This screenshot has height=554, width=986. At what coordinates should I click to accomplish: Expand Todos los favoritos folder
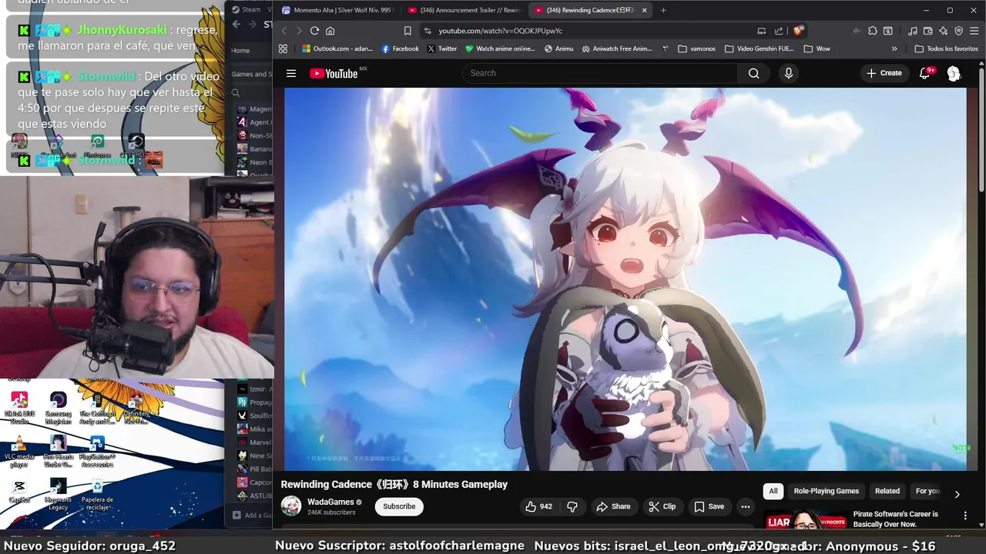click(x=946, y=48)
